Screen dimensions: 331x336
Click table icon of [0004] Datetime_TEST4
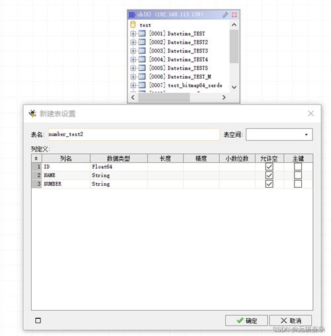point(142,60)
